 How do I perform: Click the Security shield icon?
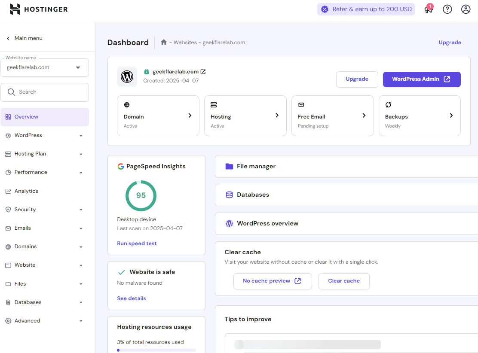point(9,209)
